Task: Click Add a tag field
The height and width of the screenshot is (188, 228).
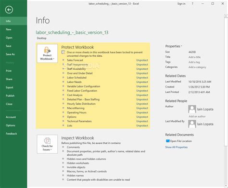Action: pos(194,62)
